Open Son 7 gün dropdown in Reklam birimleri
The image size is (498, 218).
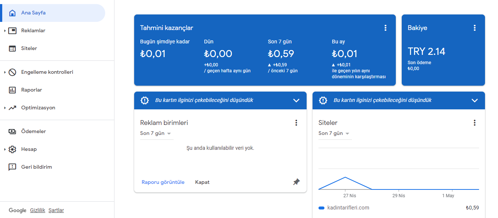pos(156,133)
